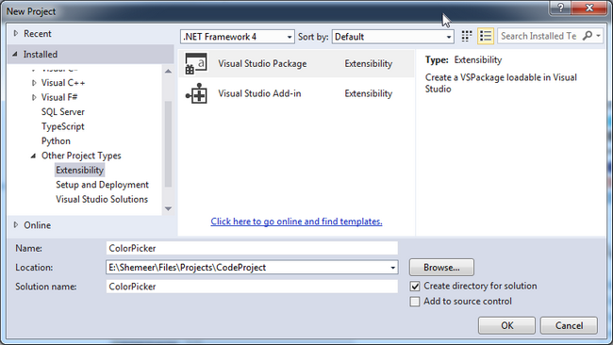Select the Visual Studio Add-in template name
This screenshot has height=345, width=613.
click(259, 93)
